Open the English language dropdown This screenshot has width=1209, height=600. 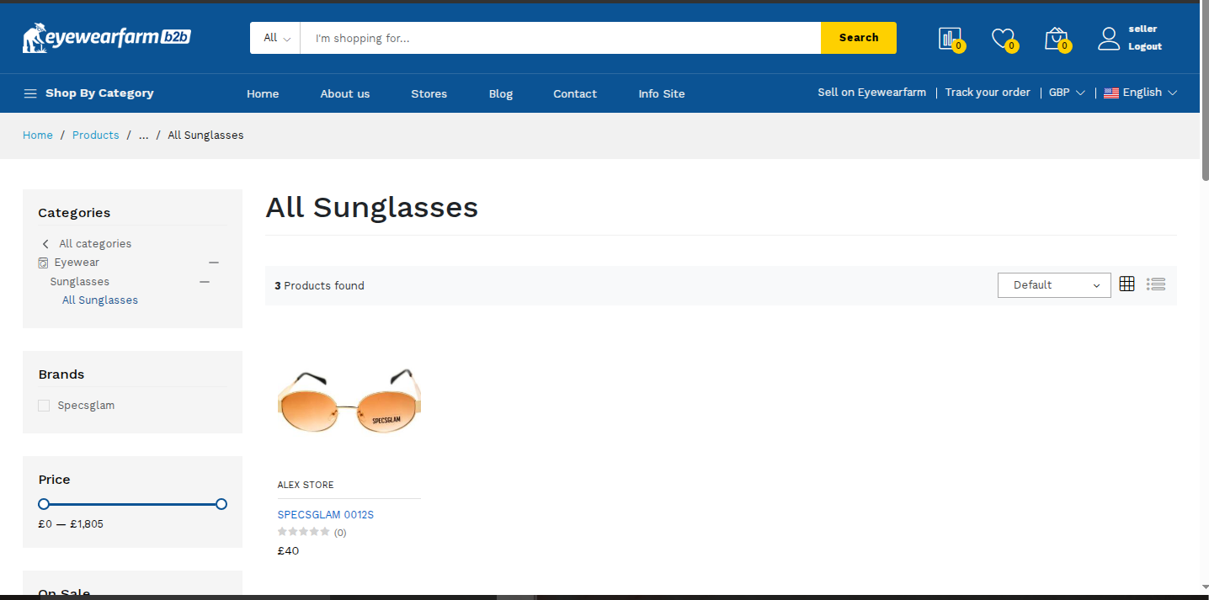(x=1141, y=93)
